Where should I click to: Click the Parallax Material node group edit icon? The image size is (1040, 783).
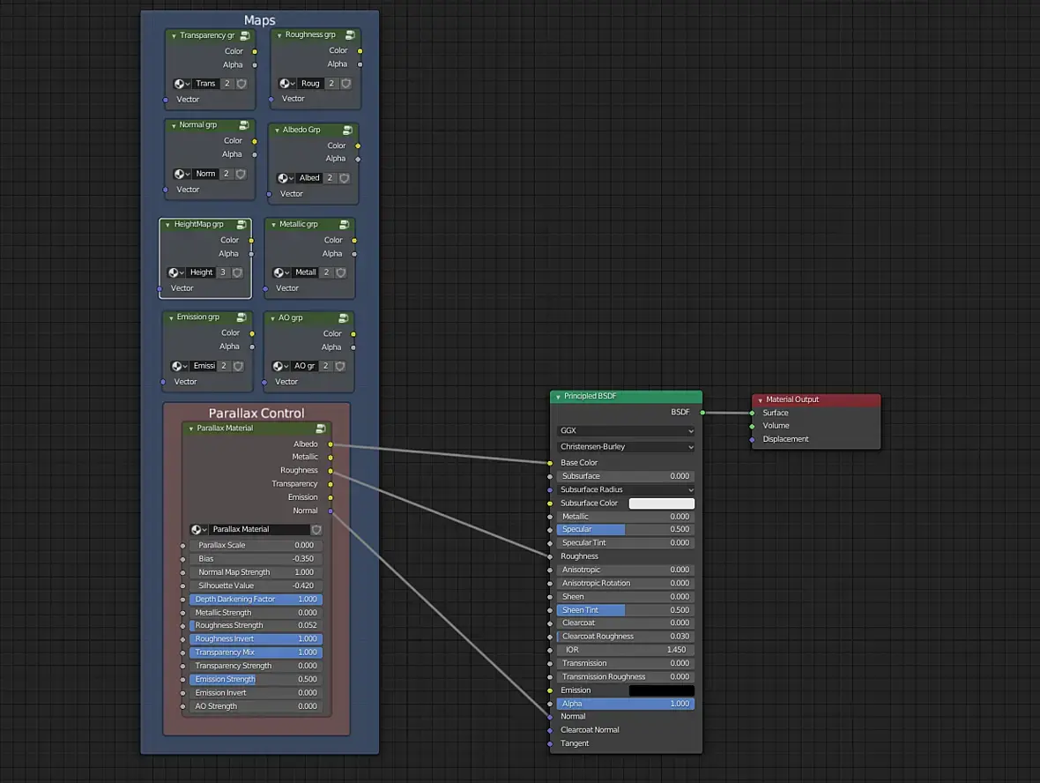(321, 429)
